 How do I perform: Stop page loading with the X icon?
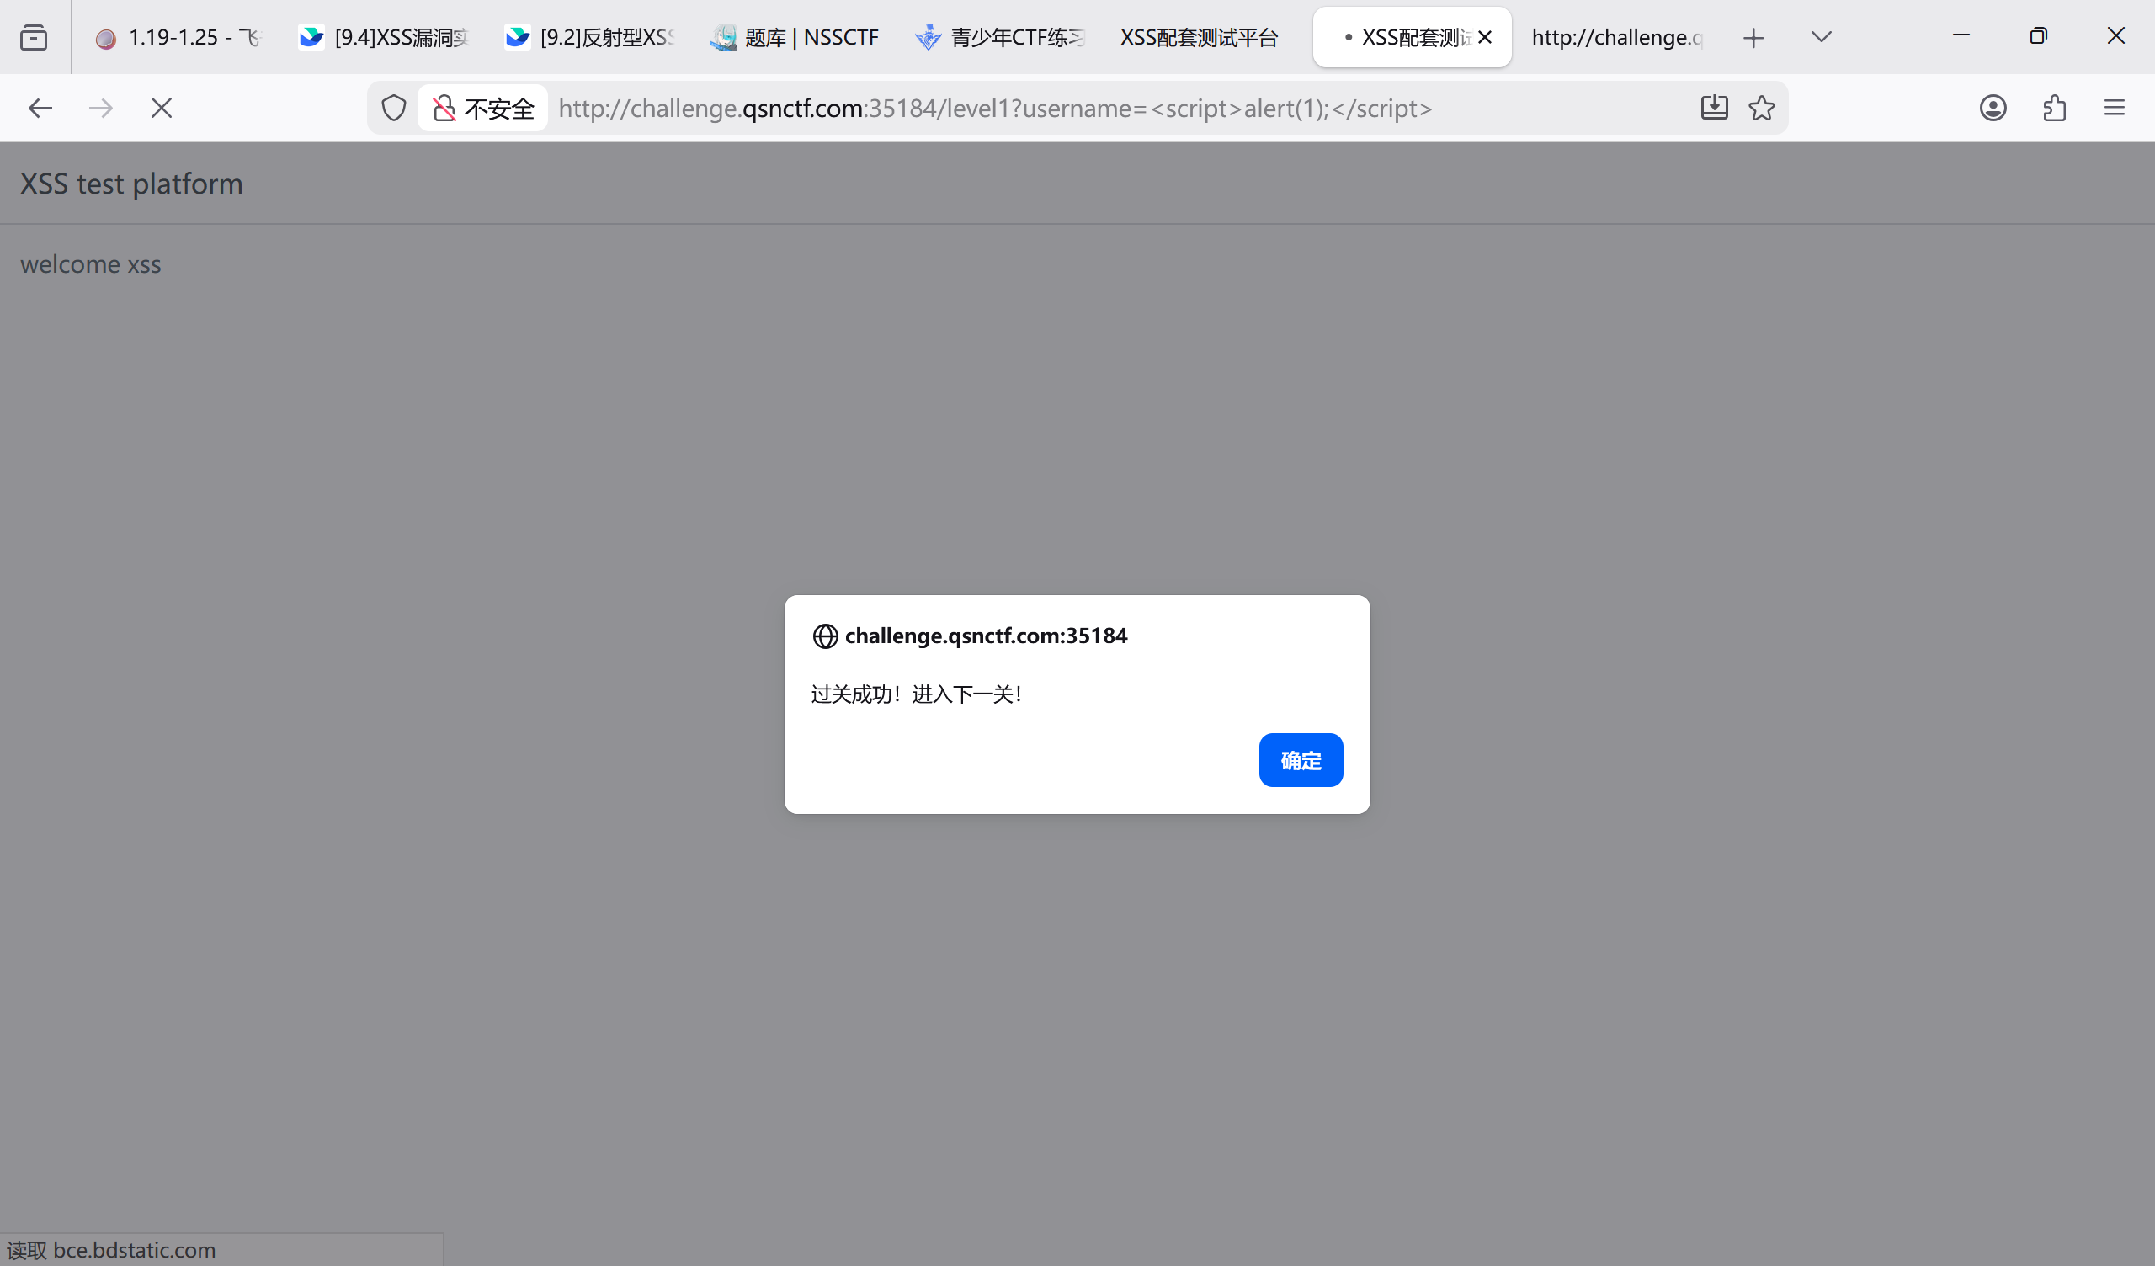[x=162, y=108]
